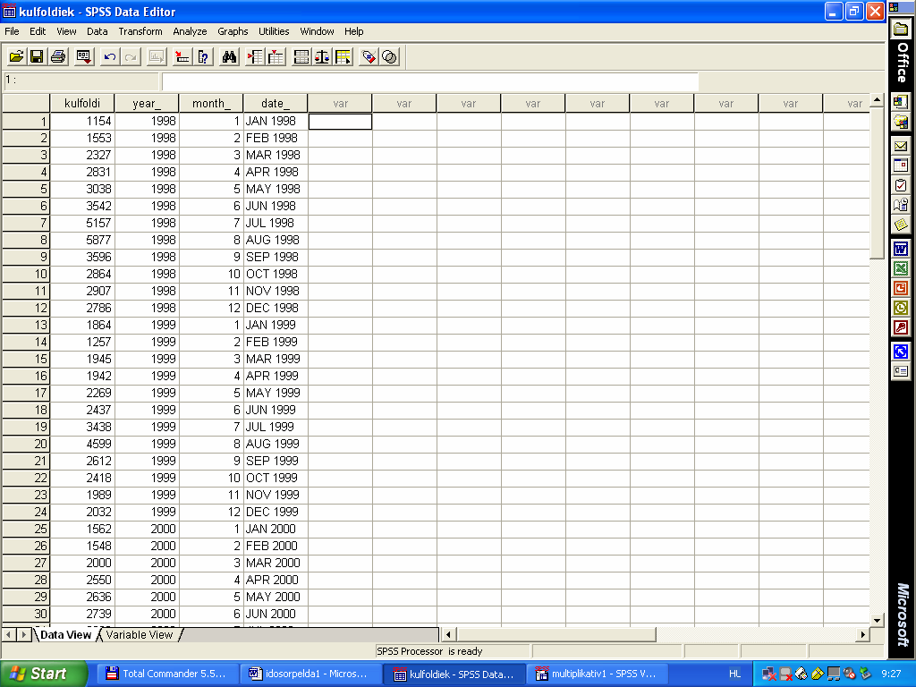Click the HL language indicator in taskbar

[735, 674]
